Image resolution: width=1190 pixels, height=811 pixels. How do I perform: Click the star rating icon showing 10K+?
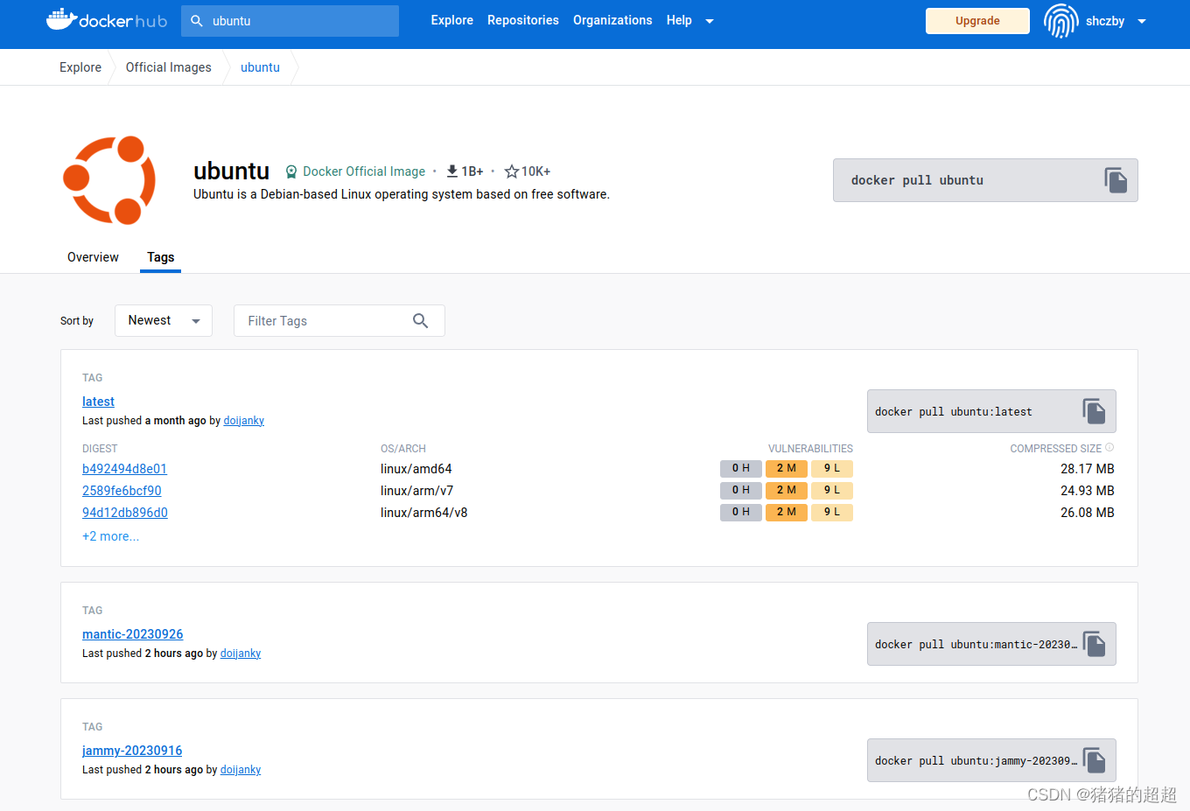(x=512, y=171)
